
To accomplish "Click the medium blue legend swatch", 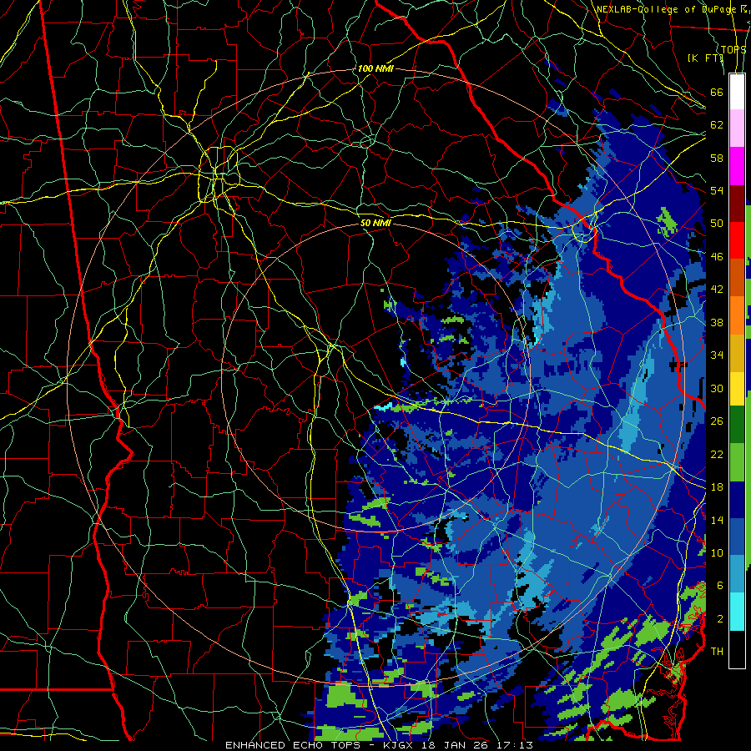I will 737,538.
